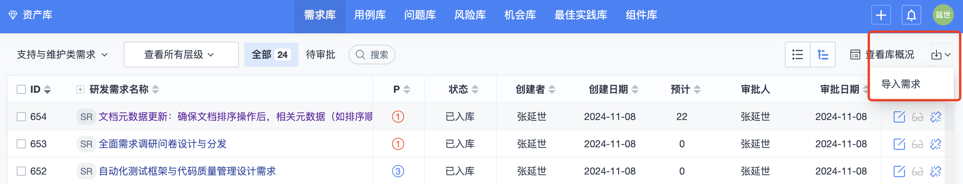Click the 延世 user avatar
963x184 pixels.
click(943, 15)
